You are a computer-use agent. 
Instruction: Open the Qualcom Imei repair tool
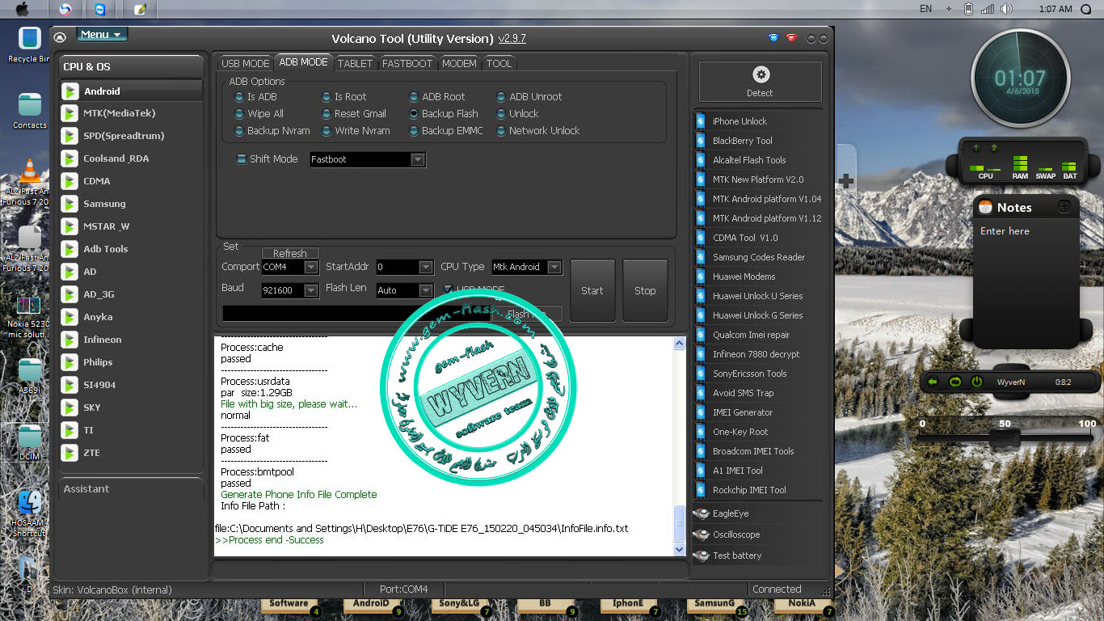[751, 335]
